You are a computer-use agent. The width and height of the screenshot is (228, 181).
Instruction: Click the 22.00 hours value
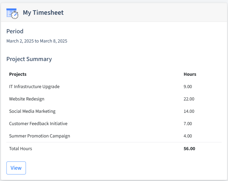point(189,99)
